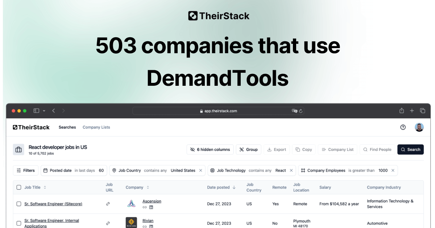Screen dimensions: 435x228
Task: Open the Filters button
Action: (x=26, y=170)
